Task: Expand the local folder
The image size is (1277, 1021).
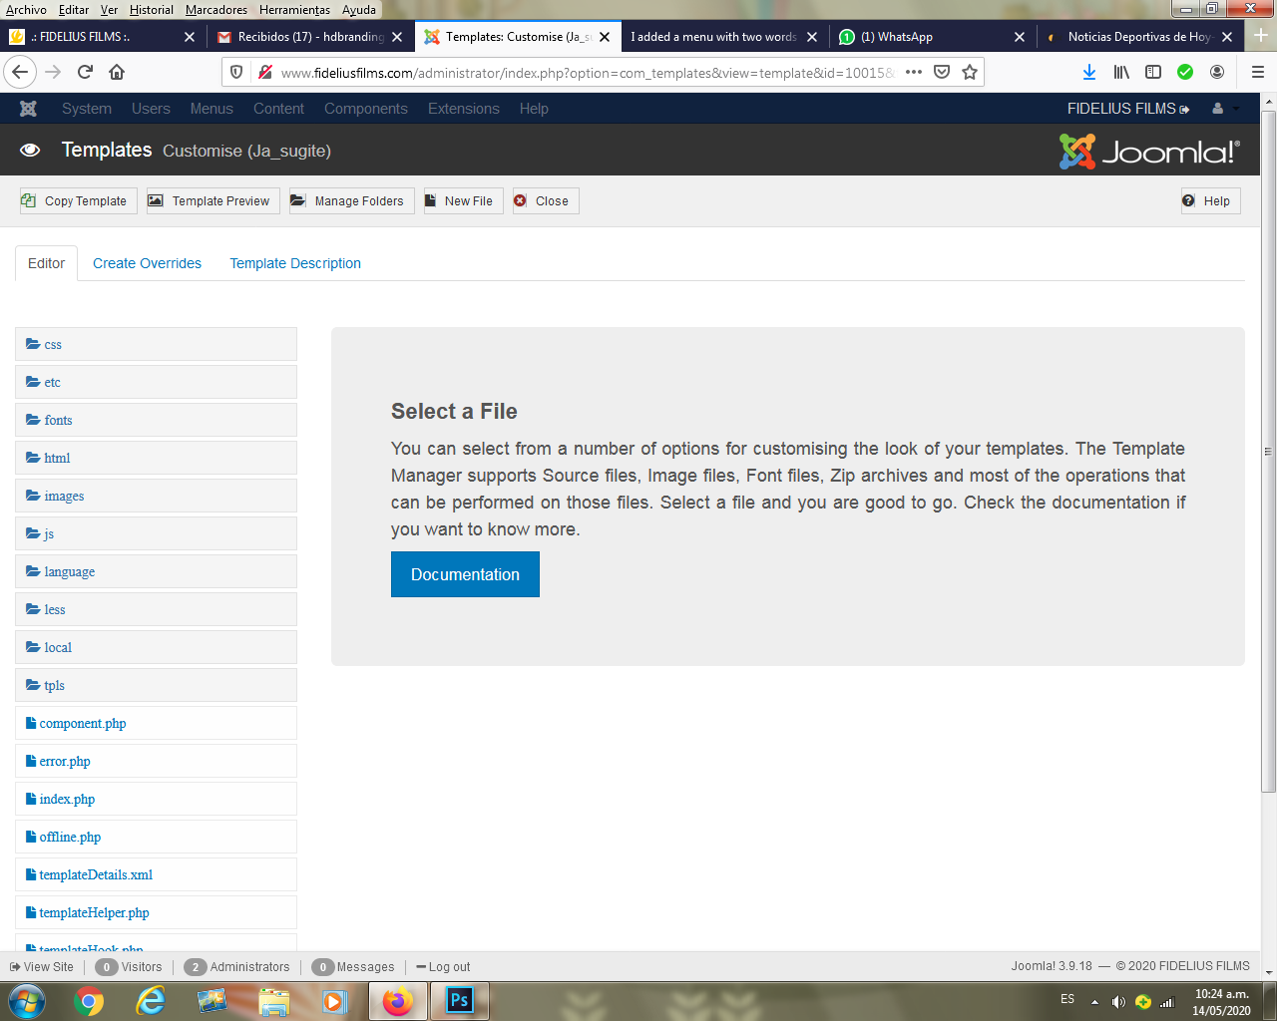Action: pyautogui.click(x=156, y=647)
